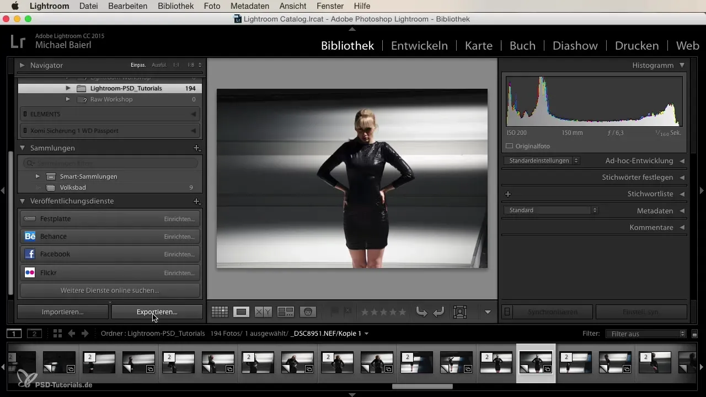This screenshot has width=706, height=397.
Task: Open the Bibliothek menu in menu bar
Action: (175, 6)
